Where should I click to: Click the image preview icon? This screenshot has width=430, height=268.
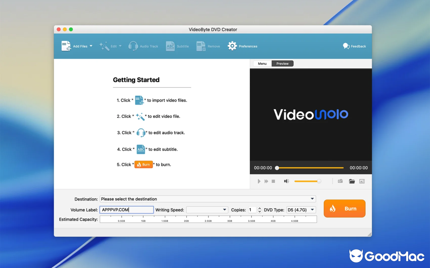pos(362,181)
